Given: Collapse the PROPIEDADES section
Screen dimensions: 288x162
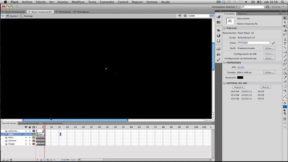Looking at the screenshot, I should tap(225, 63).
